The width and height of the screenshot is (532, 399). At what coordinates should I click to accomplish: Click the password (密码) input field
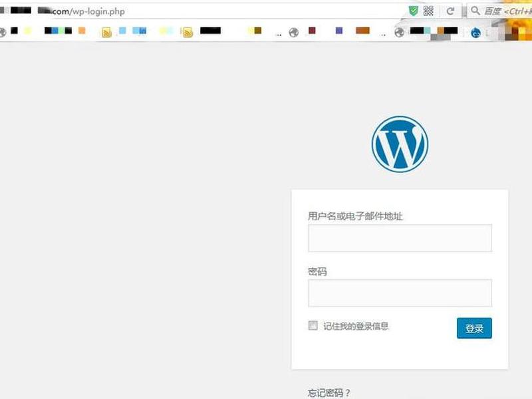pyautogui.click(x=400, y=293)
